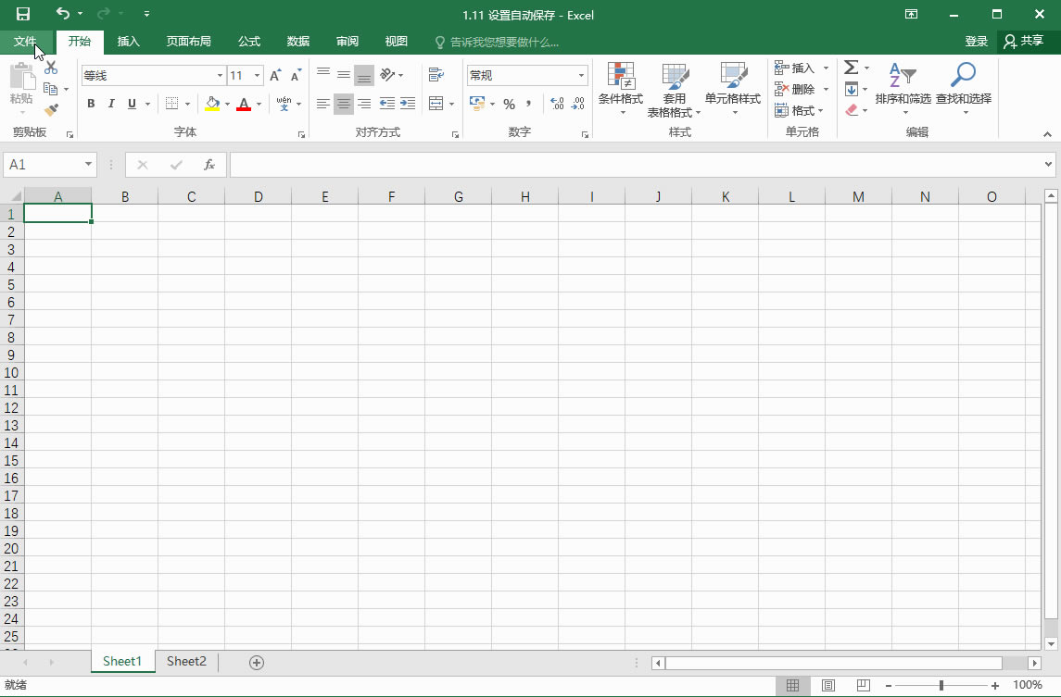The image size is (1061, 697).
Task: Select the Format Painter icon
Action: [53, 111]
